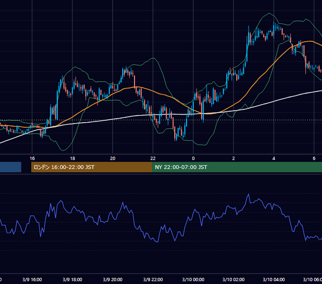Click the NY 22:00-07:00 JST session bar
Image resolution: width=322 pixels, height=284 pixels.
pyautogui.click(x=237, y=167)
